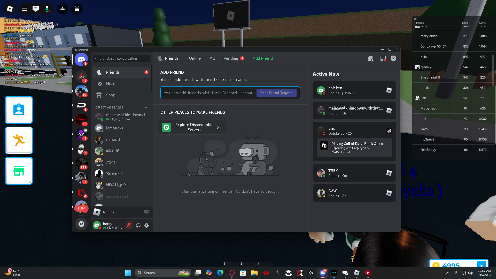Open majaewalkhimdownwiththat Active Now card
Screen dimensions: 496x279
coord(354,110)
